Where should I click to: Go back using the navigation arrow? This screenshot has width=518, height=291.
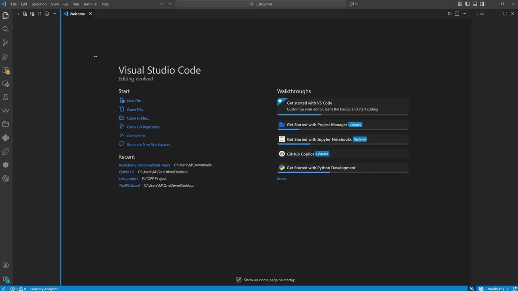[162, 4]
